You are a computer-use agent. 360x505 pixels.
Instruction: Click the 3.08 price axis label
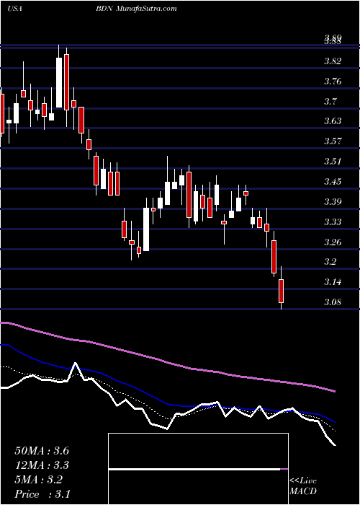click(333, 302)
